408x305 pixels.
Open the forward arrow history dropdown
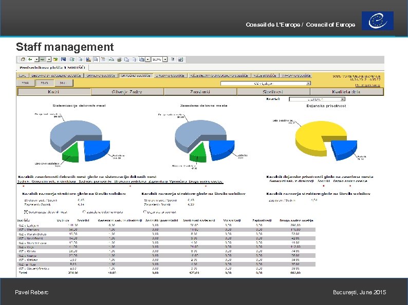coord(49,59)
